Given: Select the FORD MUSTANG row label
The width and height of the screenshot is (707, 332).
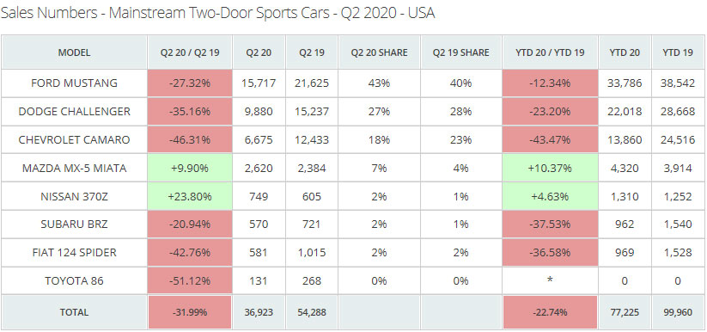Looking at the screenshot, I should 74,83.
